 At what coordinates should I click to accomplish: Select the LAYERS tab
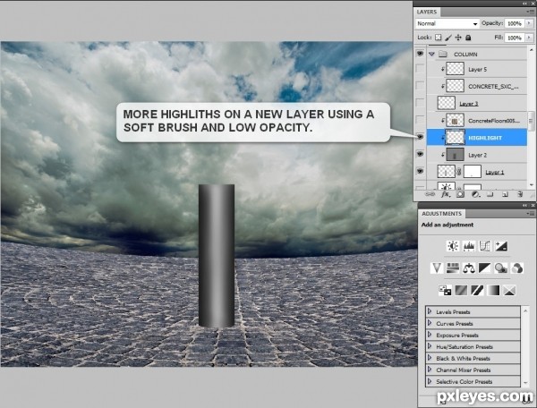pyautogui.click(x=427, y=12)
